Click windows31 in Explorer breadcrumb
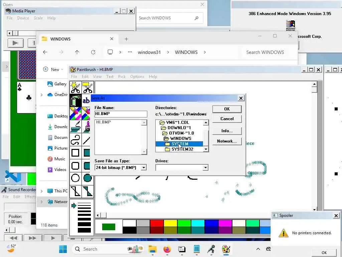The image size is (342, 257). tap(149, 52)
